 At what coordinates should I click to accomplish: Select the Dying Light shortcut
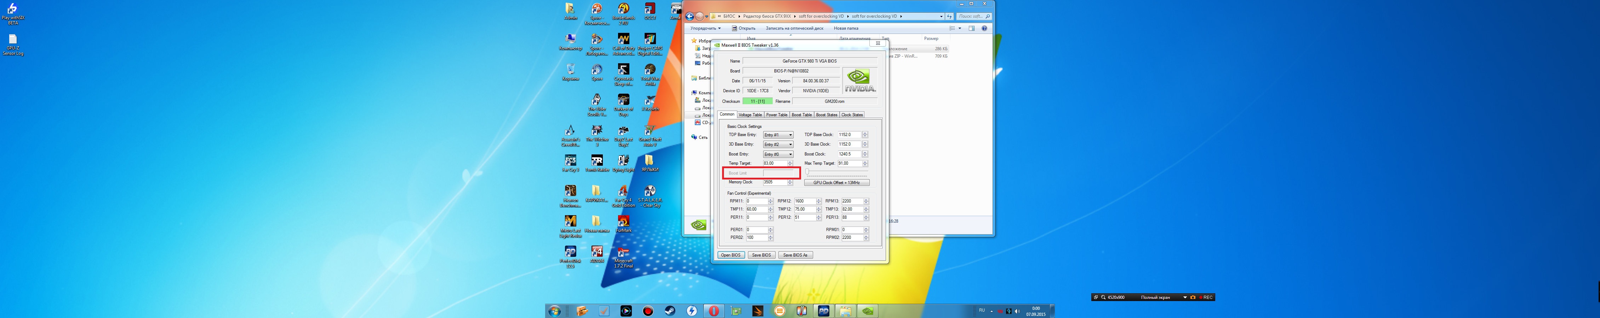pos(624,163)
